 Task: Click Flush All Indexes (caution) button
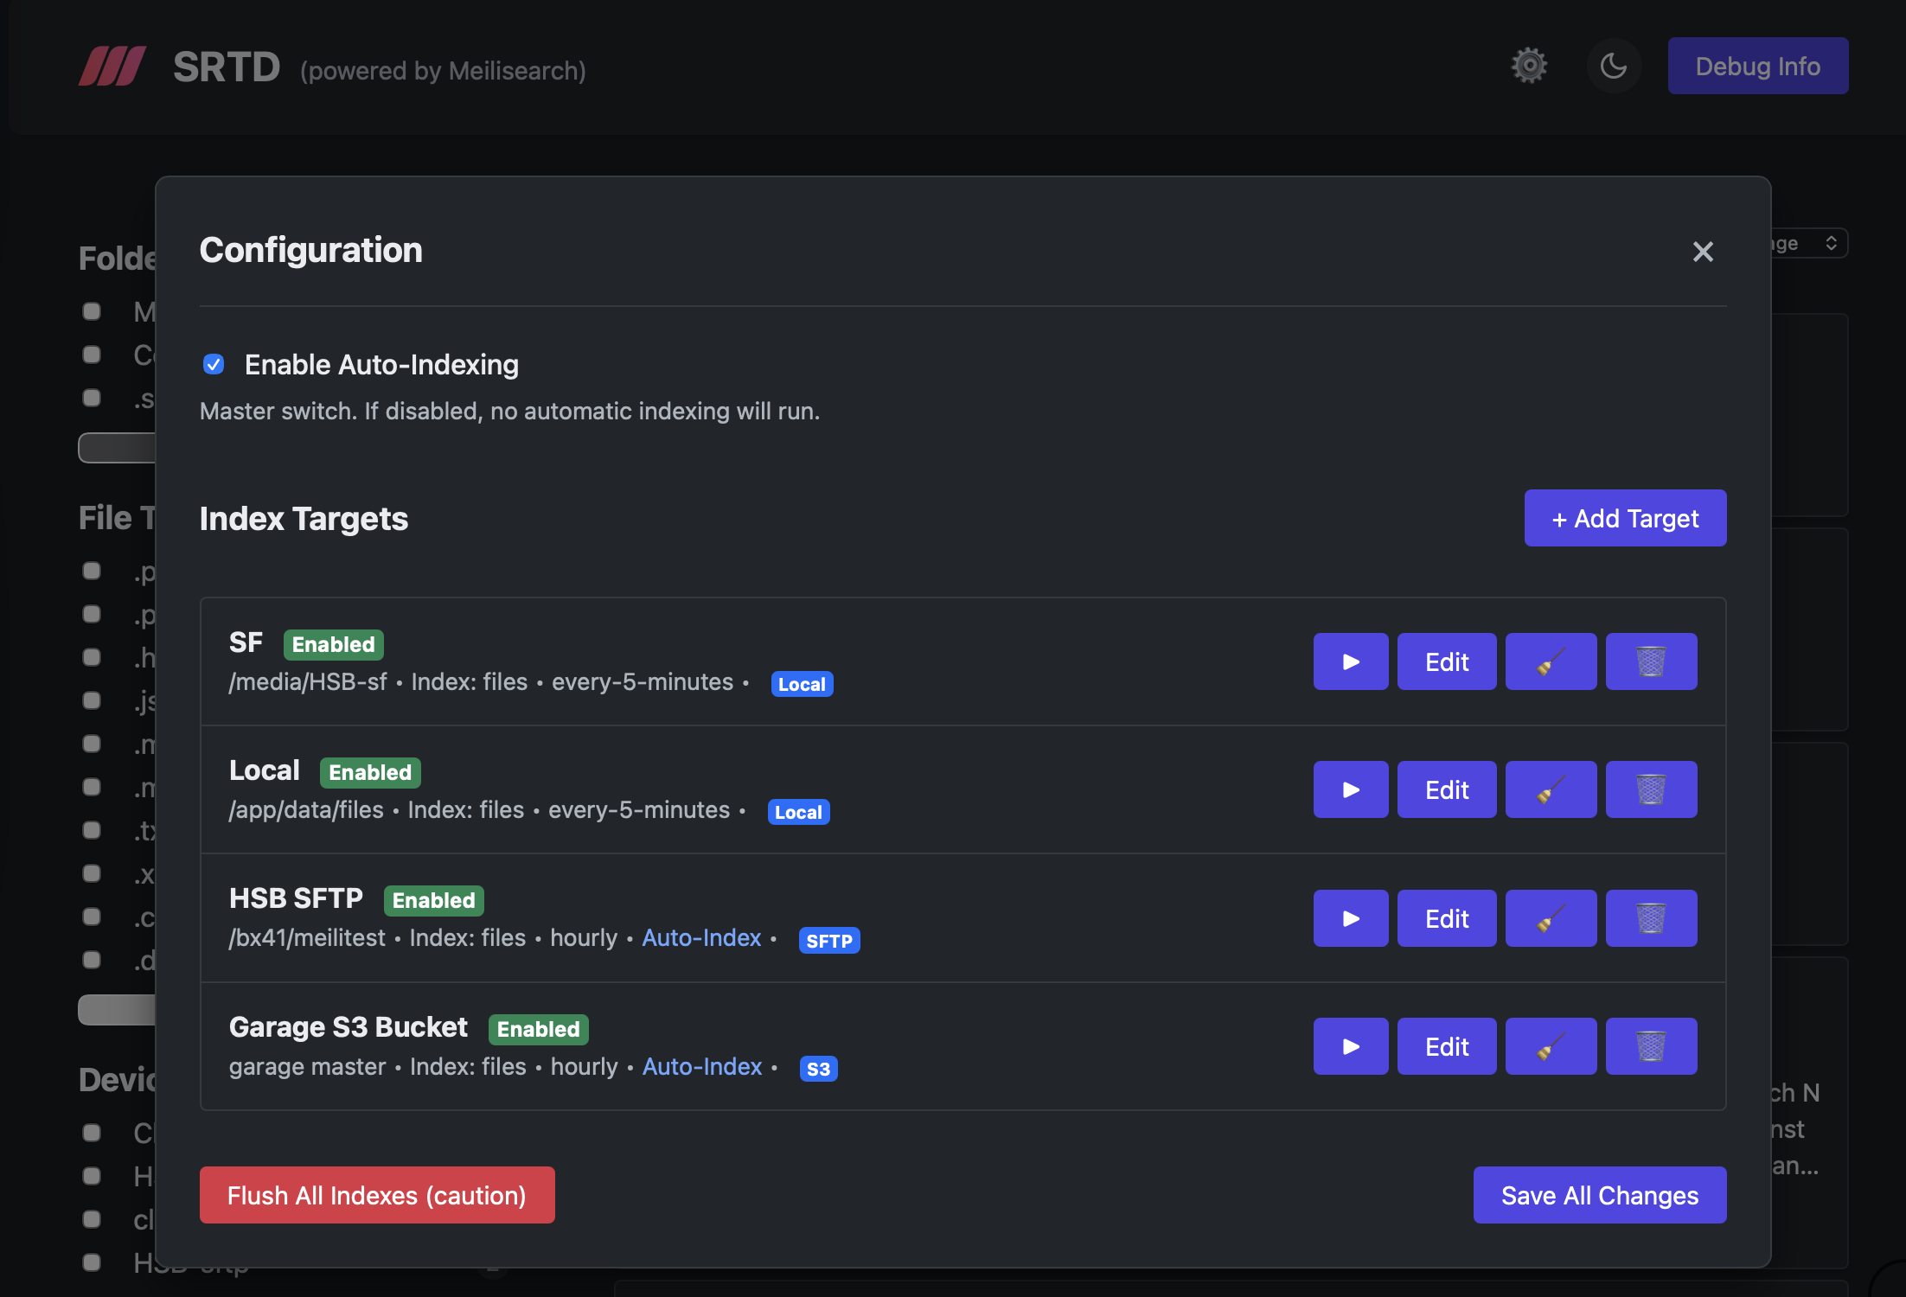click(x=376, y=1195)
